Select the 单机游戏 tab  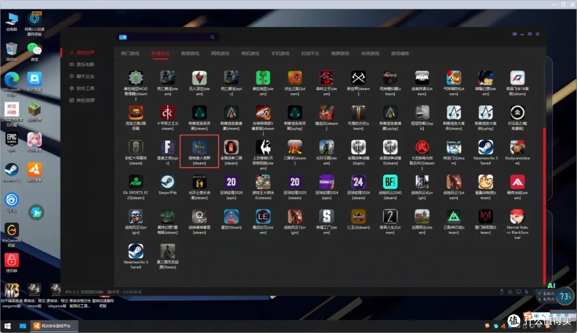[250, 54]
